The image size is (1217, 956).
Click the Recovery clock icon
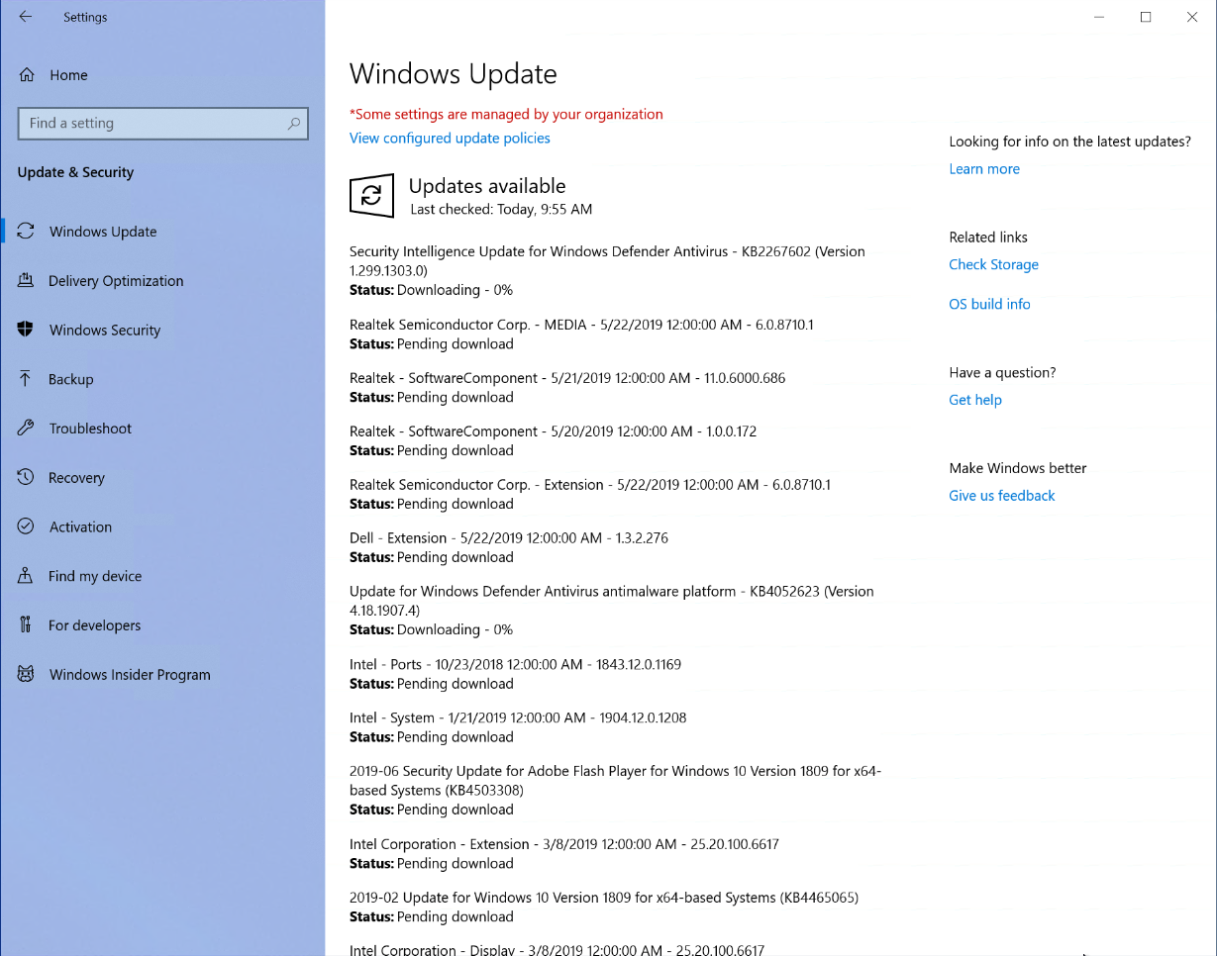click(27, 477)
